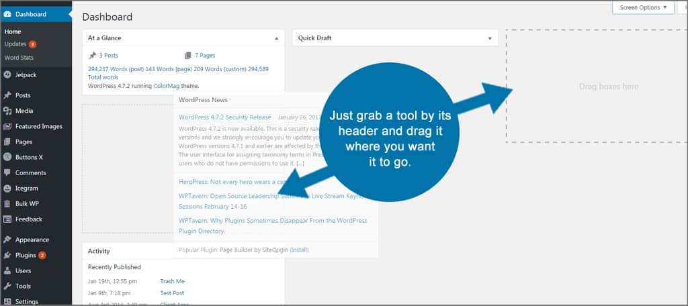The height and width of the screenshot is (306, 688).
Task: Click the Appearance paintbrush icon
Action: (x=7, y=240)
